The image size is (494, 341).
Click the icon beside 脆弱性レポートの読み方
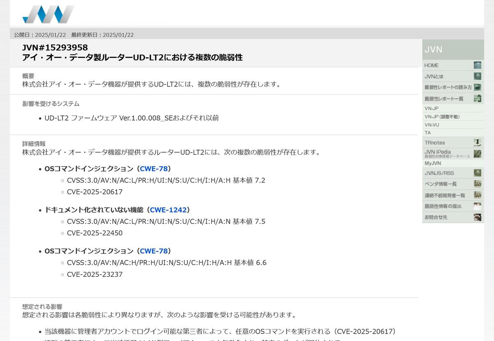point(478,87)
